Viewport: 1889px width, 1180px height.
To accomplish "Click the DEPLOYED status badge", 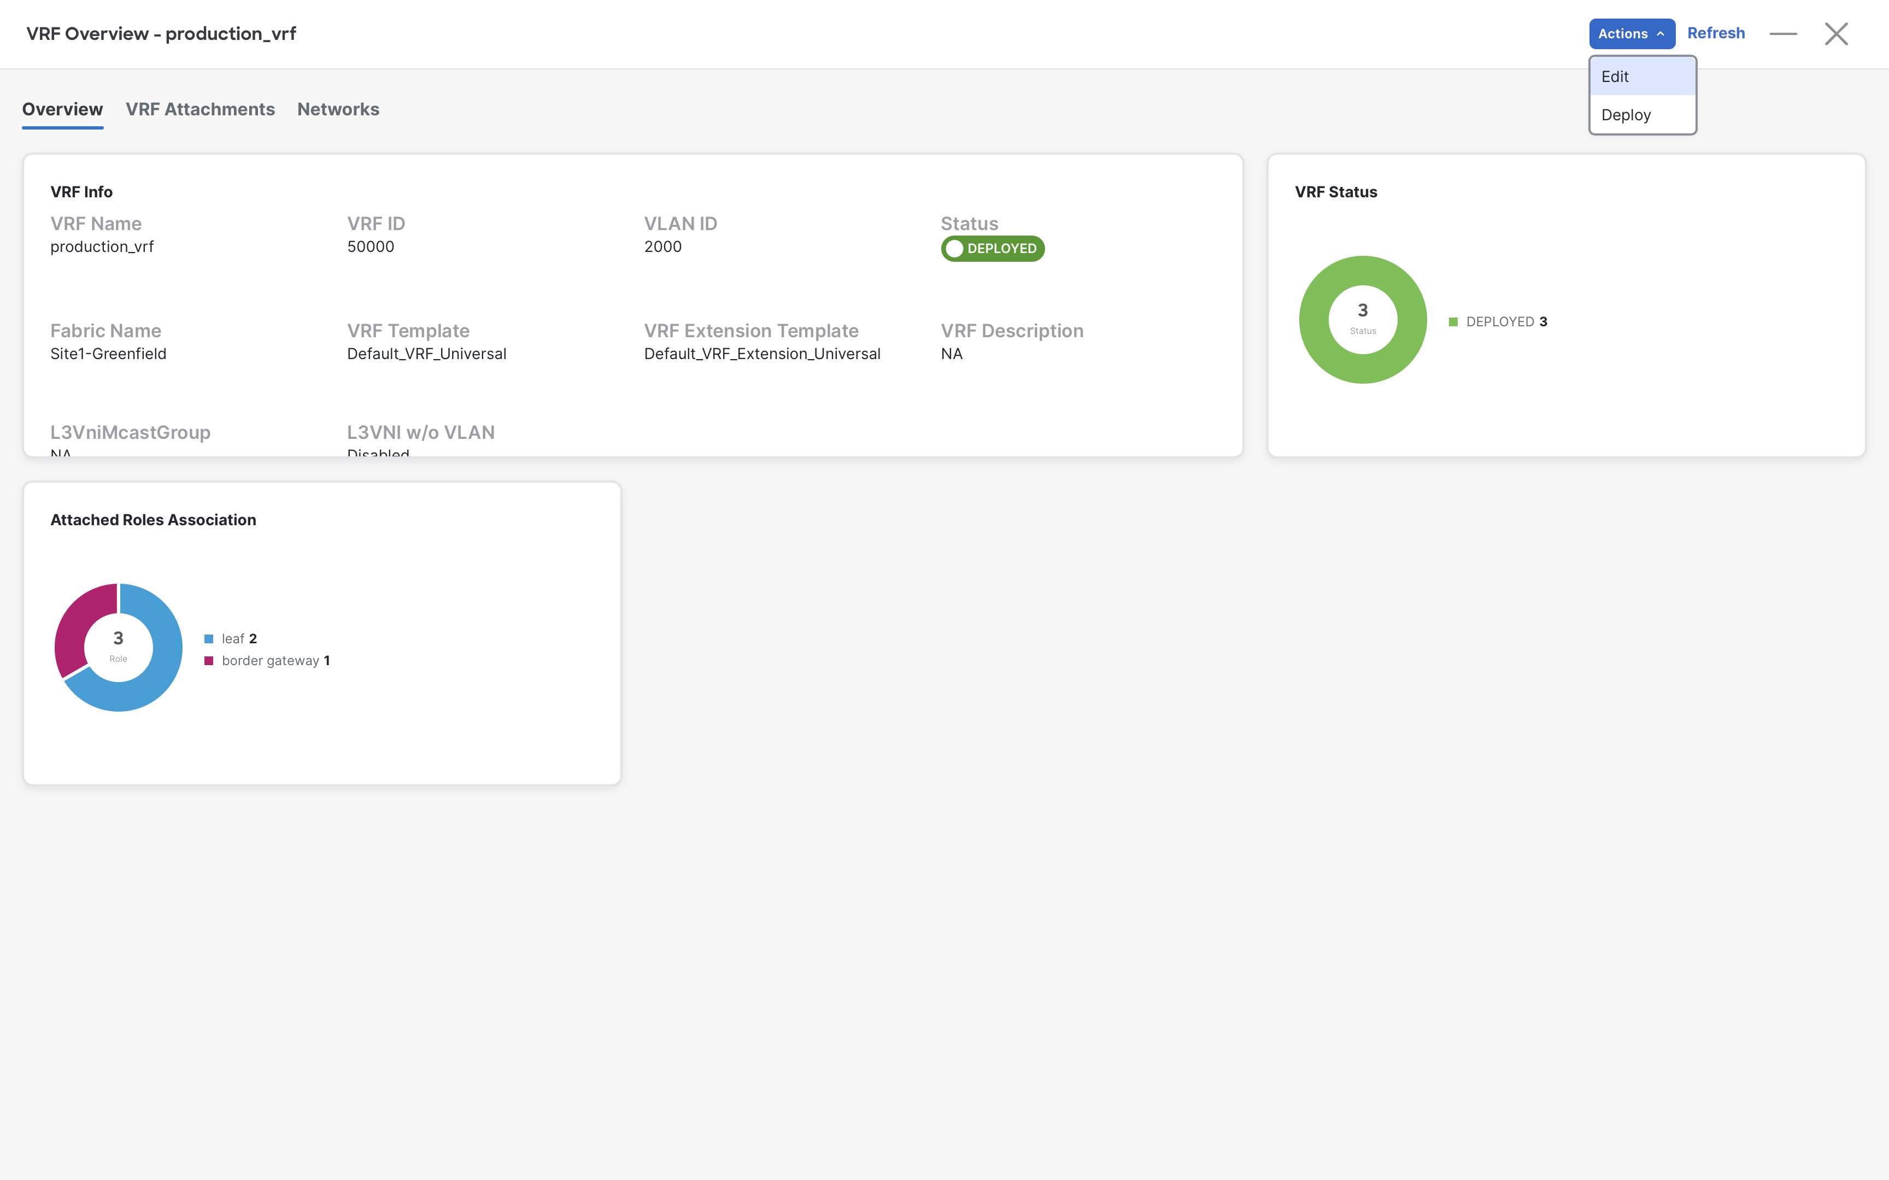I will pos(993,248).
